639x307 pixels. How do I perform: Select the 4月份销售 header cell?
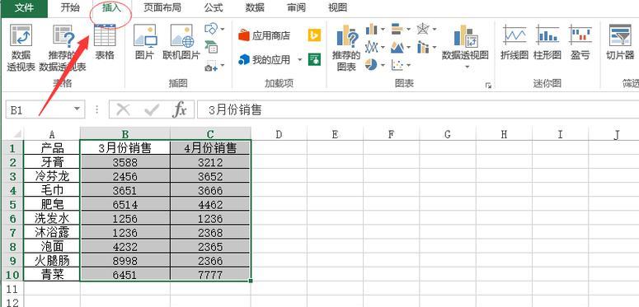210,147
